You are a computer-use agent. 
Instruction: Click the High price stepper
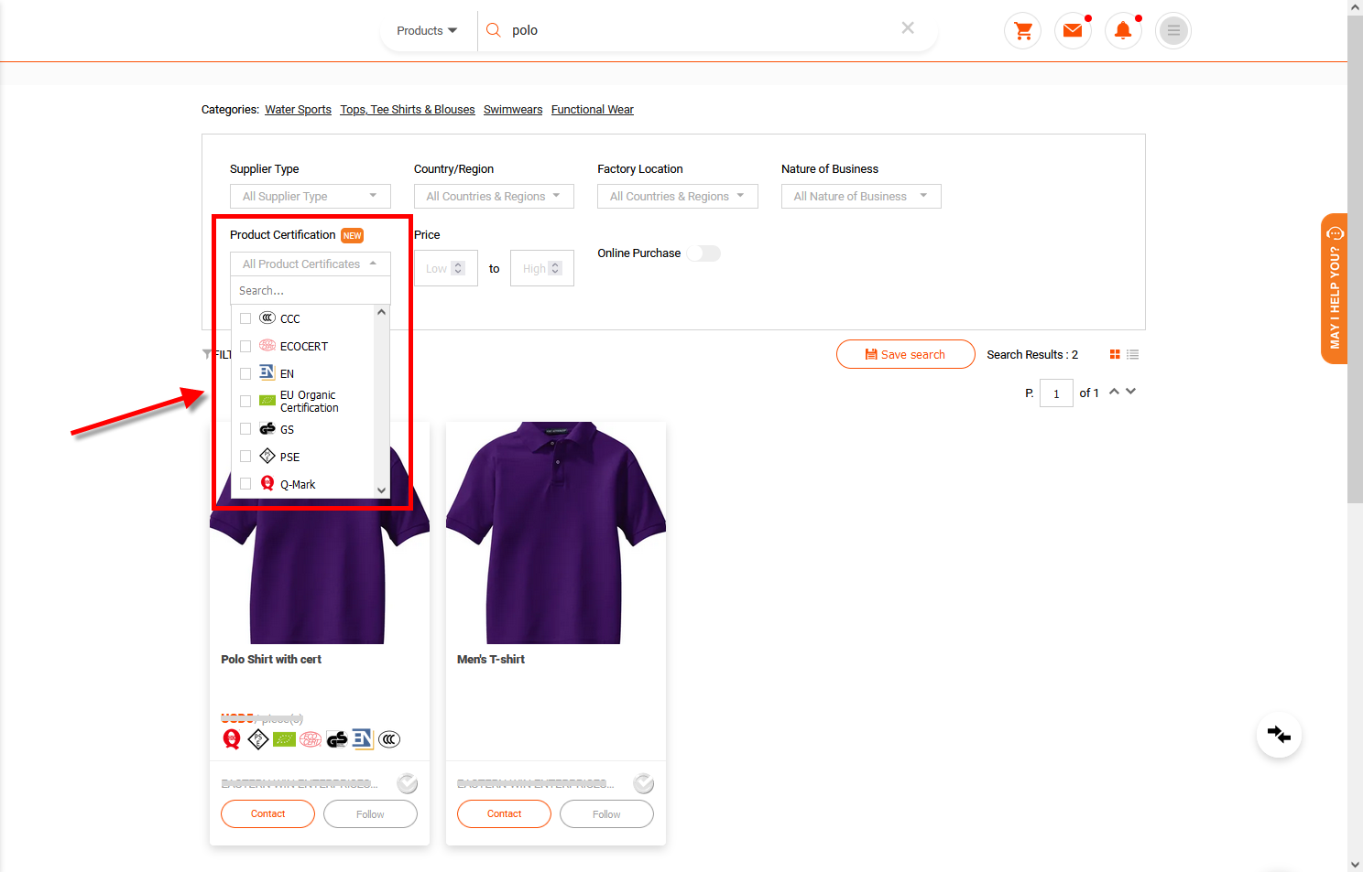(555, 268)
